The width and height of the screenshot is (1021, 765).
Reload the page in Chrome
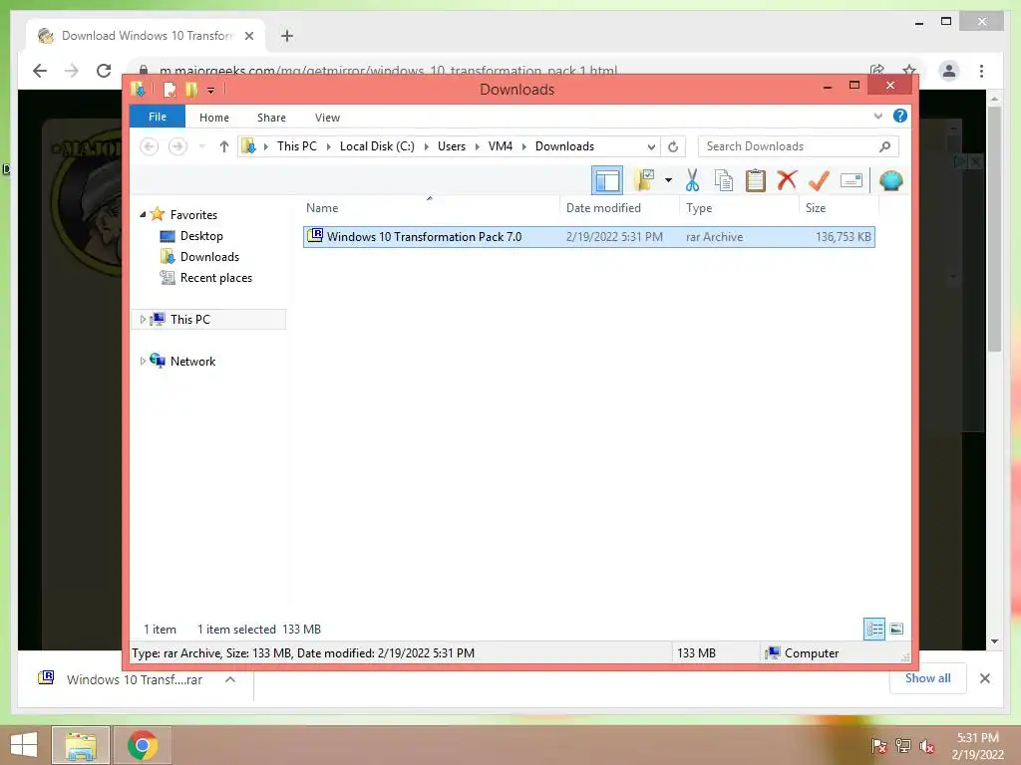click(x=104, y=71)
